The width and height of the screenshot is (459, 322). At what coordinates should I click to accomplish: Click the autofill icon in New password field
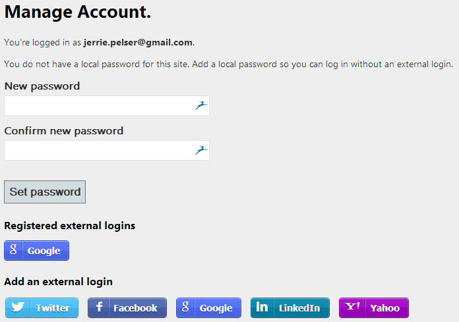(x=201, y=105)
